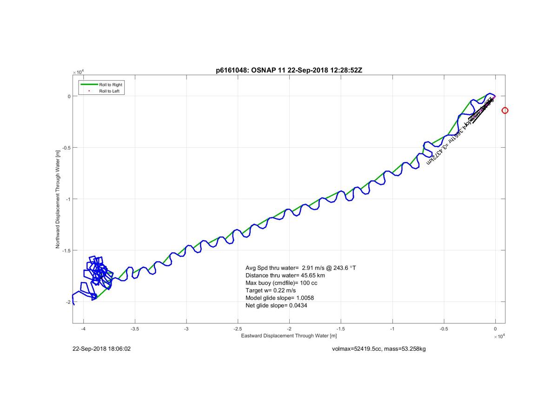The width and height of the screenshot is (558, 413).
Task: Click the x-axis tick label '0'
Action: click(495, 329)
